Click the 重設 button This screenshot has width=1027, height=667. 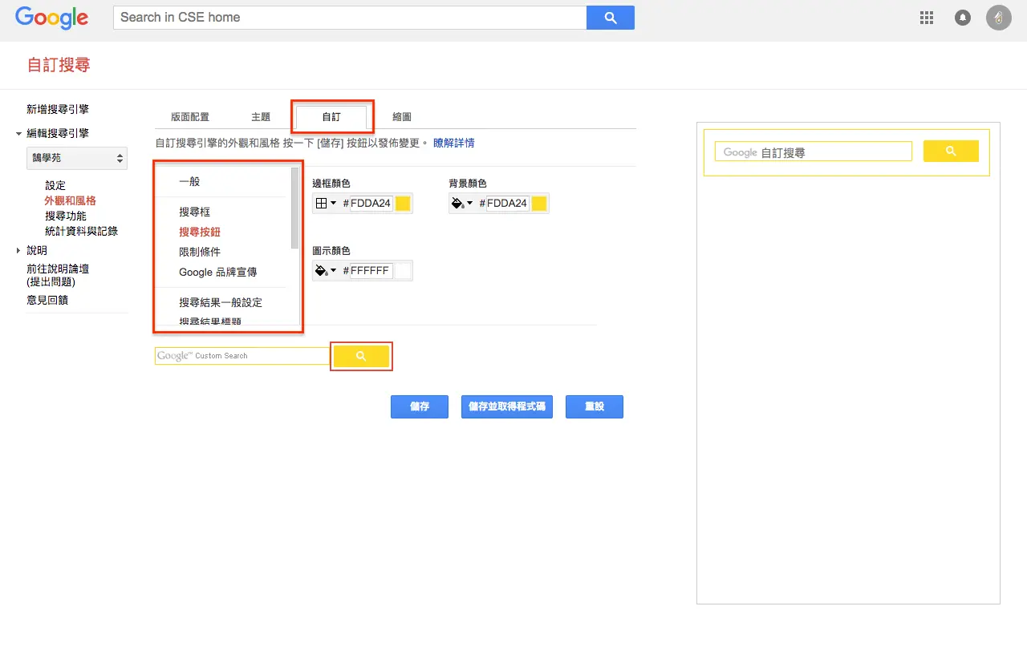595,406
